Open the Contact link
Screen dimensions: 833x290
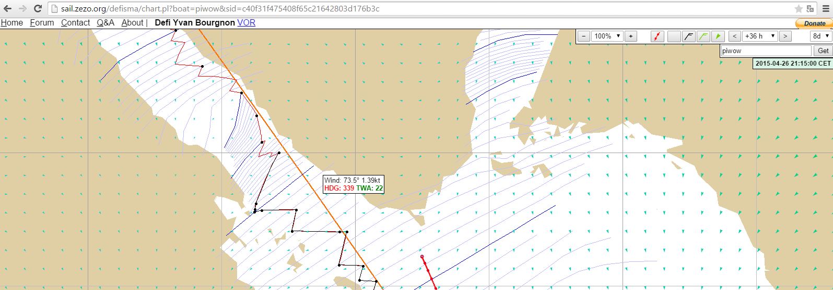pyautogui.click(x=76, y=22)
